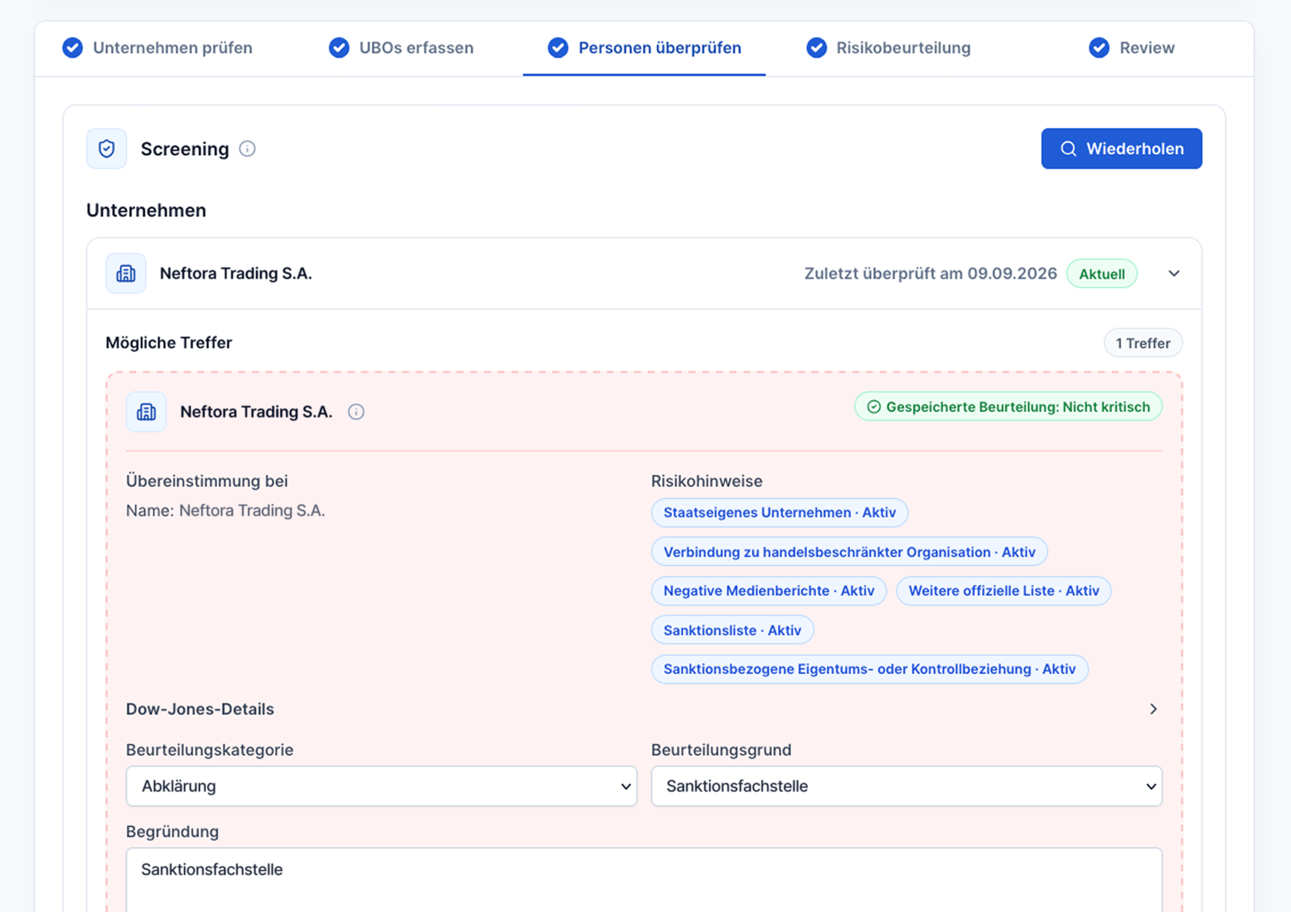Select the Personen überprüfen tab
1291x912 pixels.
click(x=644, y=48)
